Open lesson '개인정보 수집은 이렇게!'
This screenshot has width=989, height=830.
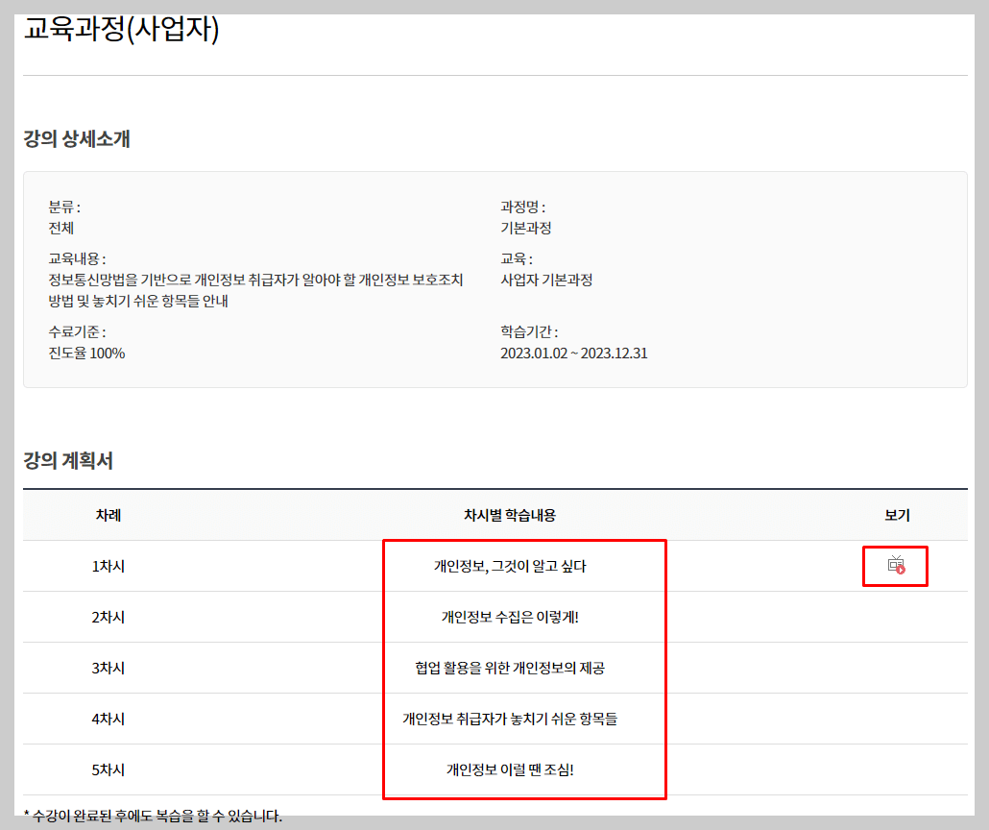pos(523,617)
